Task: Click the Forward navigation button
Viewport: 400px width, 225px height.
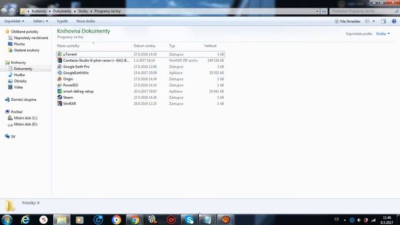Action: (12, 11)
